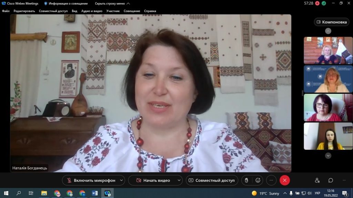
Task: Open the gesture recognition hand icon
Action: point(246,180)
